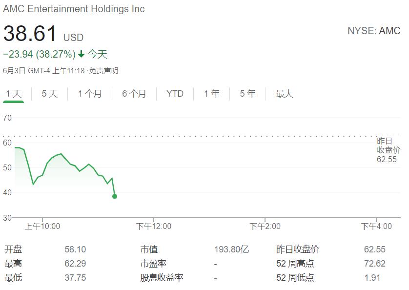Click the green down arrow price indicator
Screen dimensions: 409x290
point(82,54)
